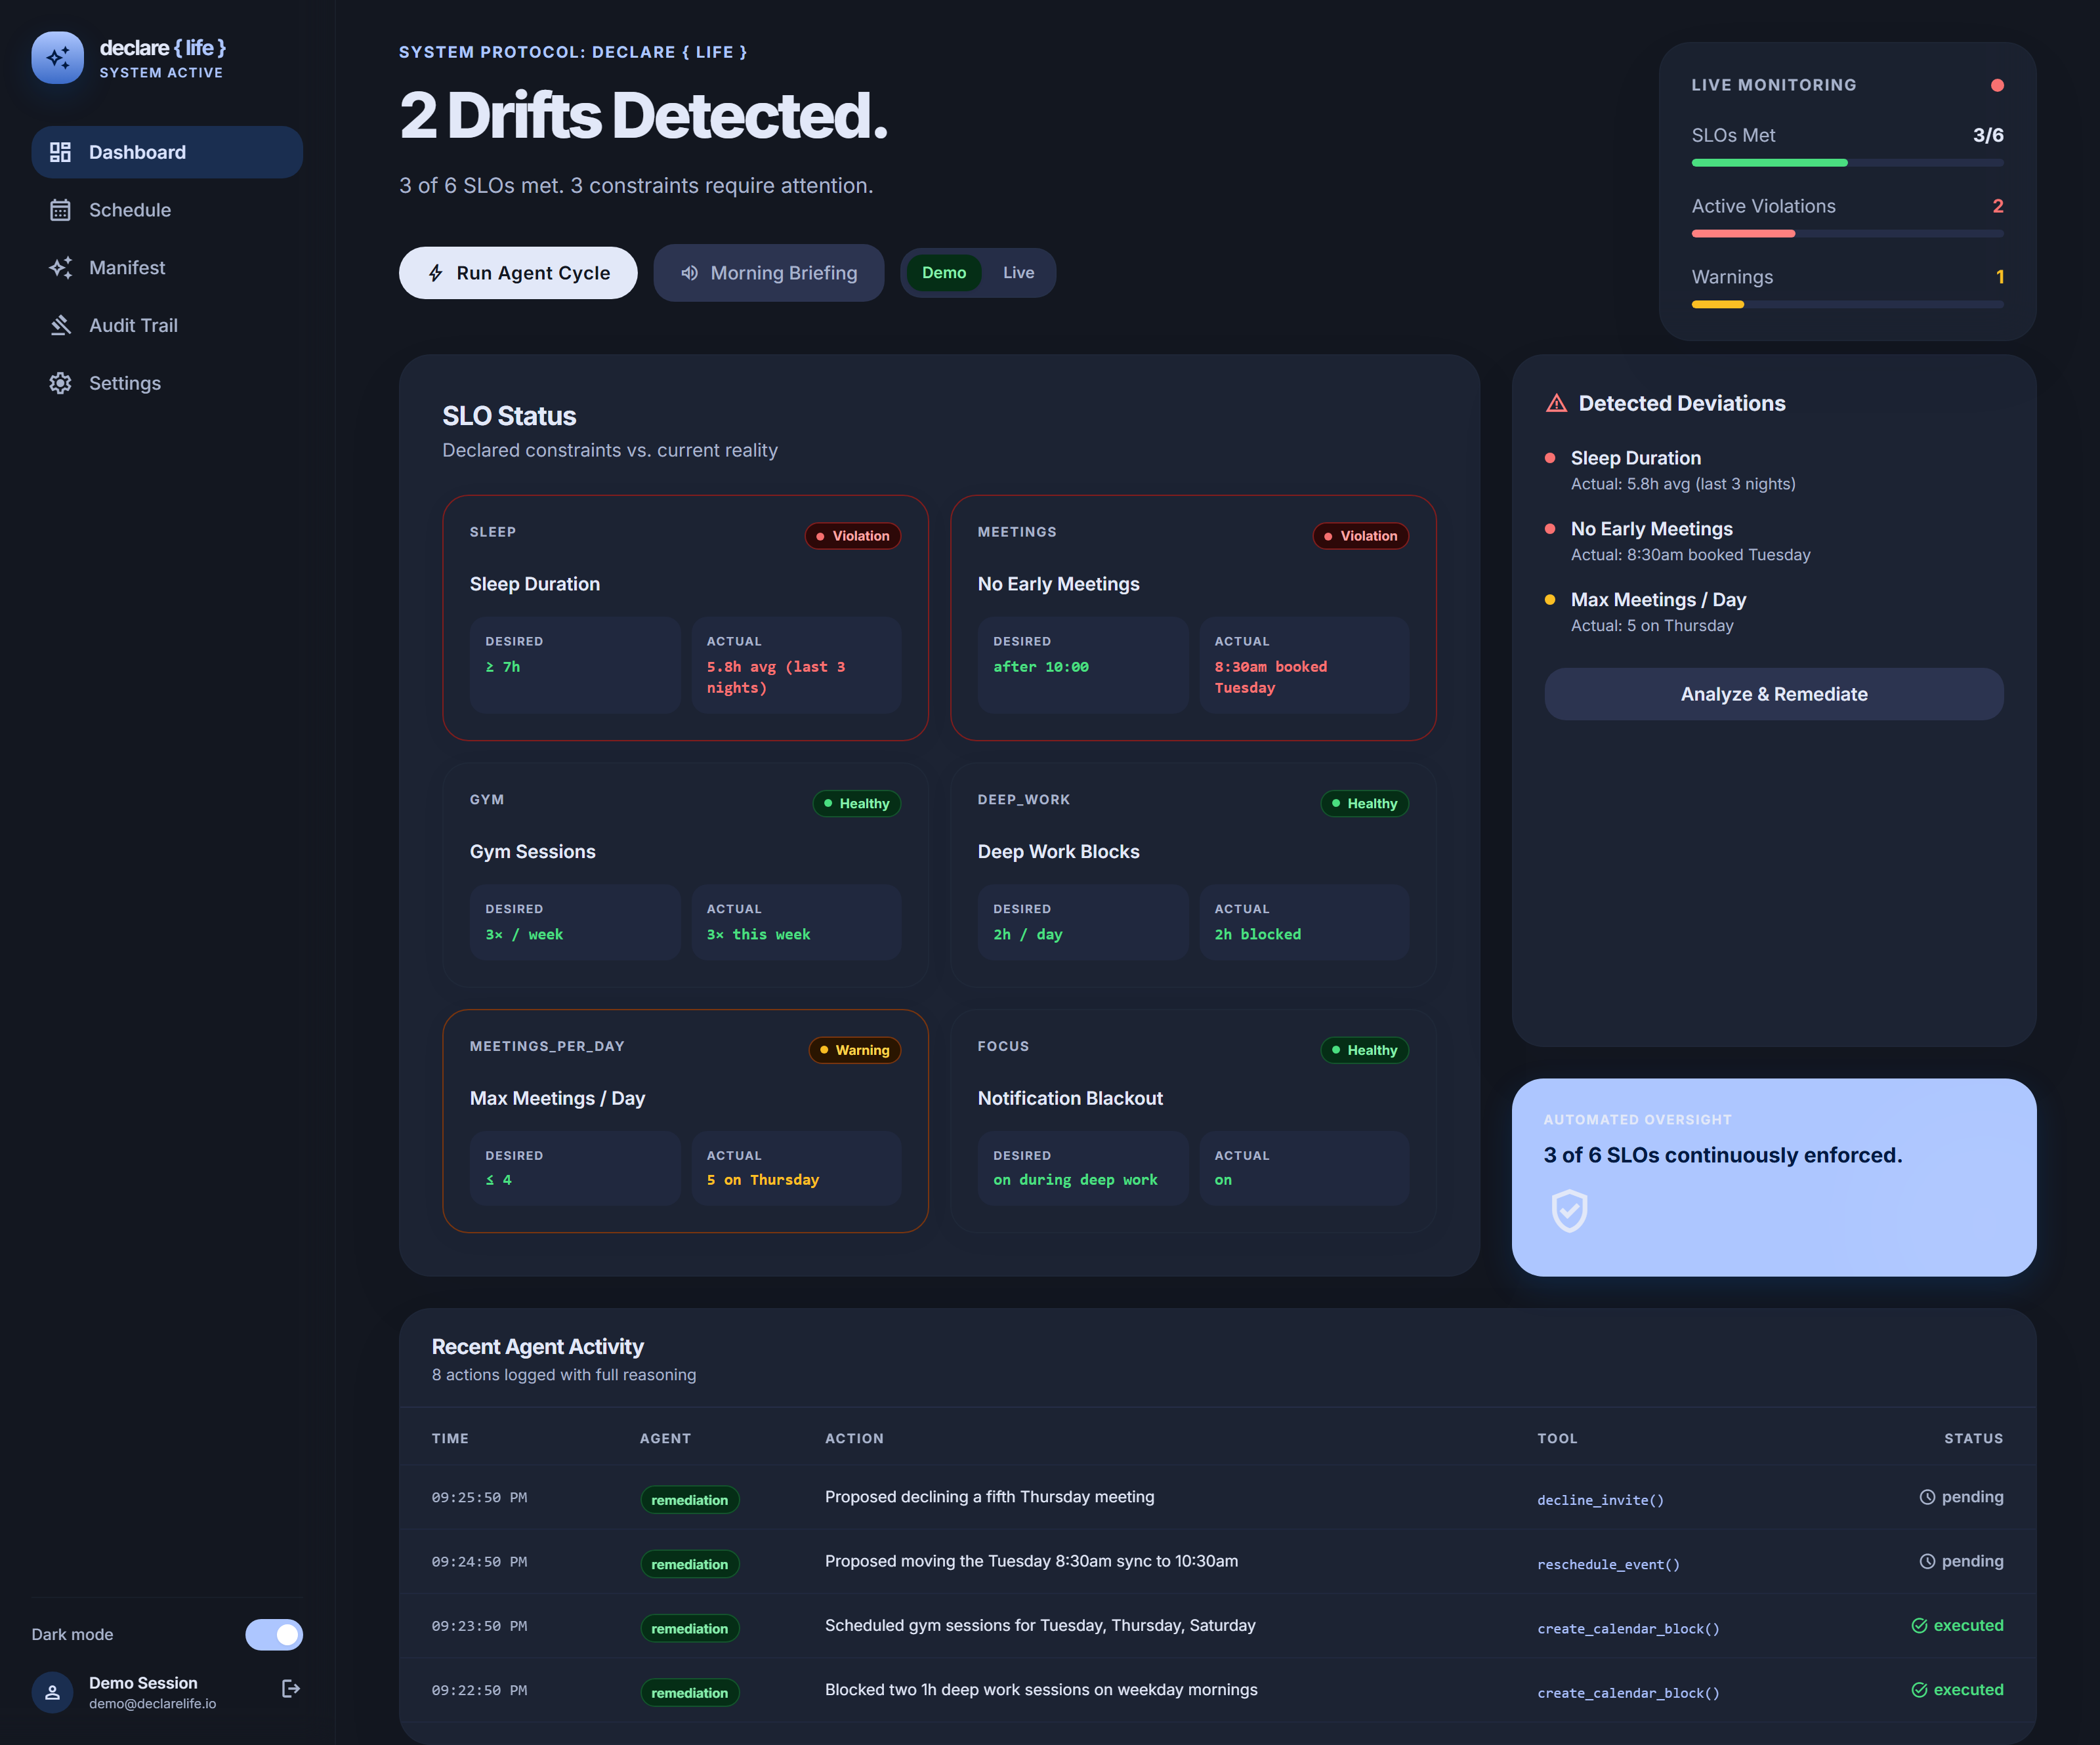2100x1745 pixels.
Task: Click the Demo Session user avatar
Action: [x=52, y=1693]
